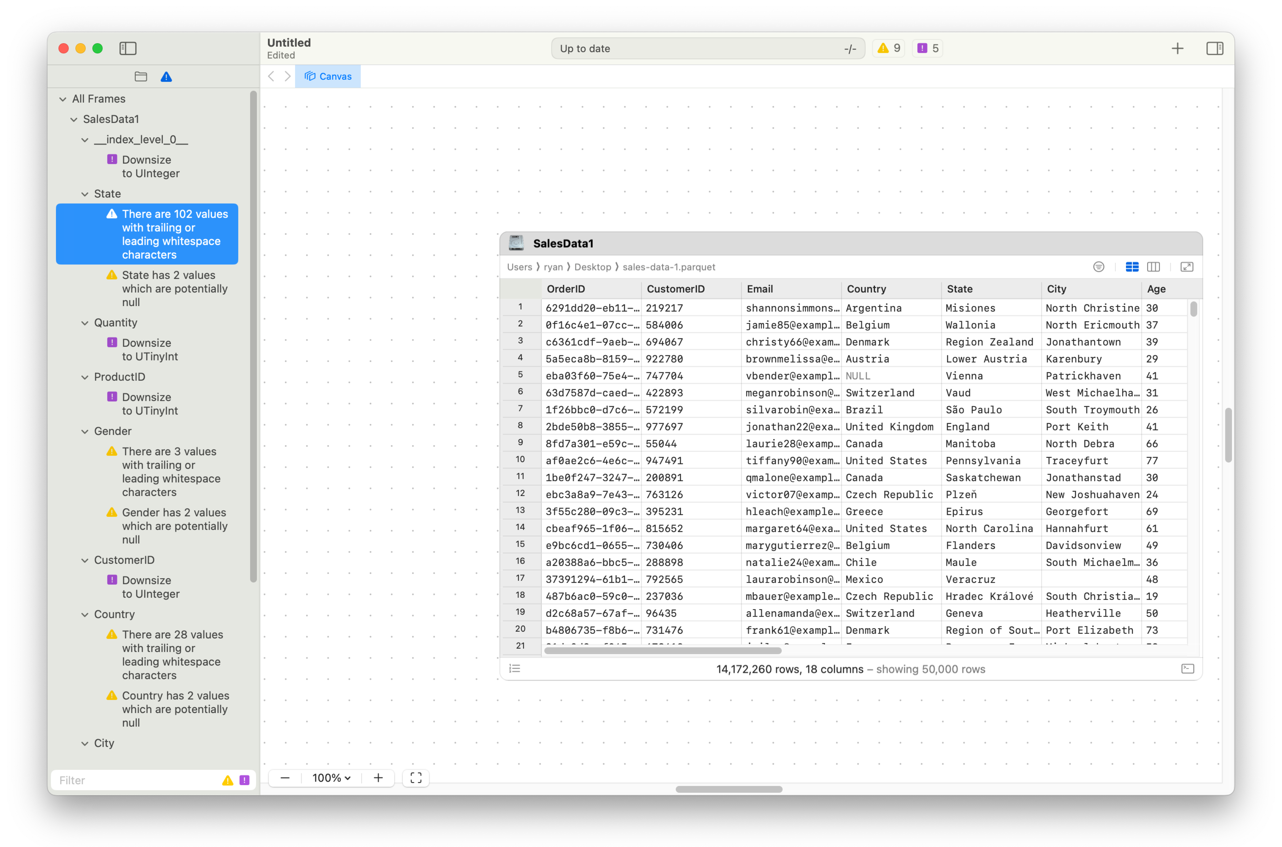
Task: Click the Email column header
Action: (x=791, y=289)
